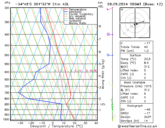
Task: Click the hodograph end point marker
Action: click(x=143, y=21)
